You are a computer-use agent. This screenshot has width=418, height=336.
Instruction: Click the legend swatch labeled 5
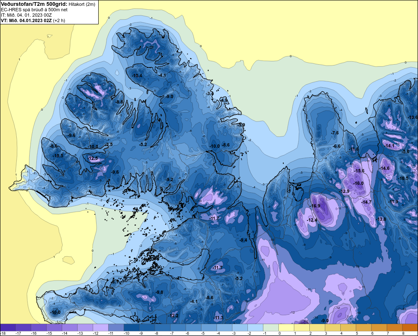[363, 327]
